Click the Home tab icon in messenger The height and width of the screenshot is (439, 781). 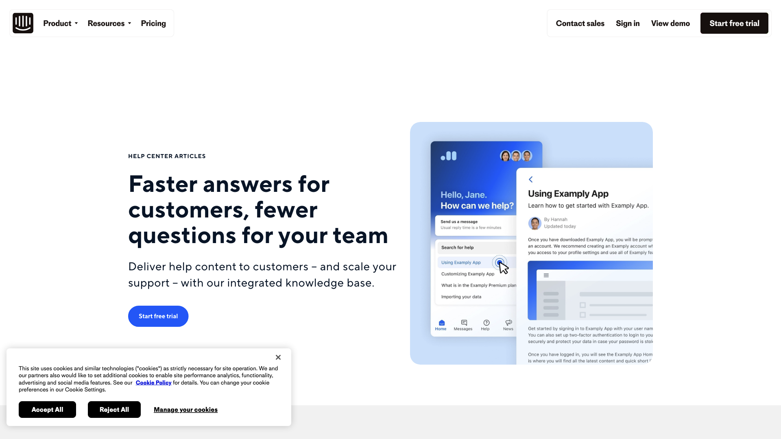tap(441, 322)
